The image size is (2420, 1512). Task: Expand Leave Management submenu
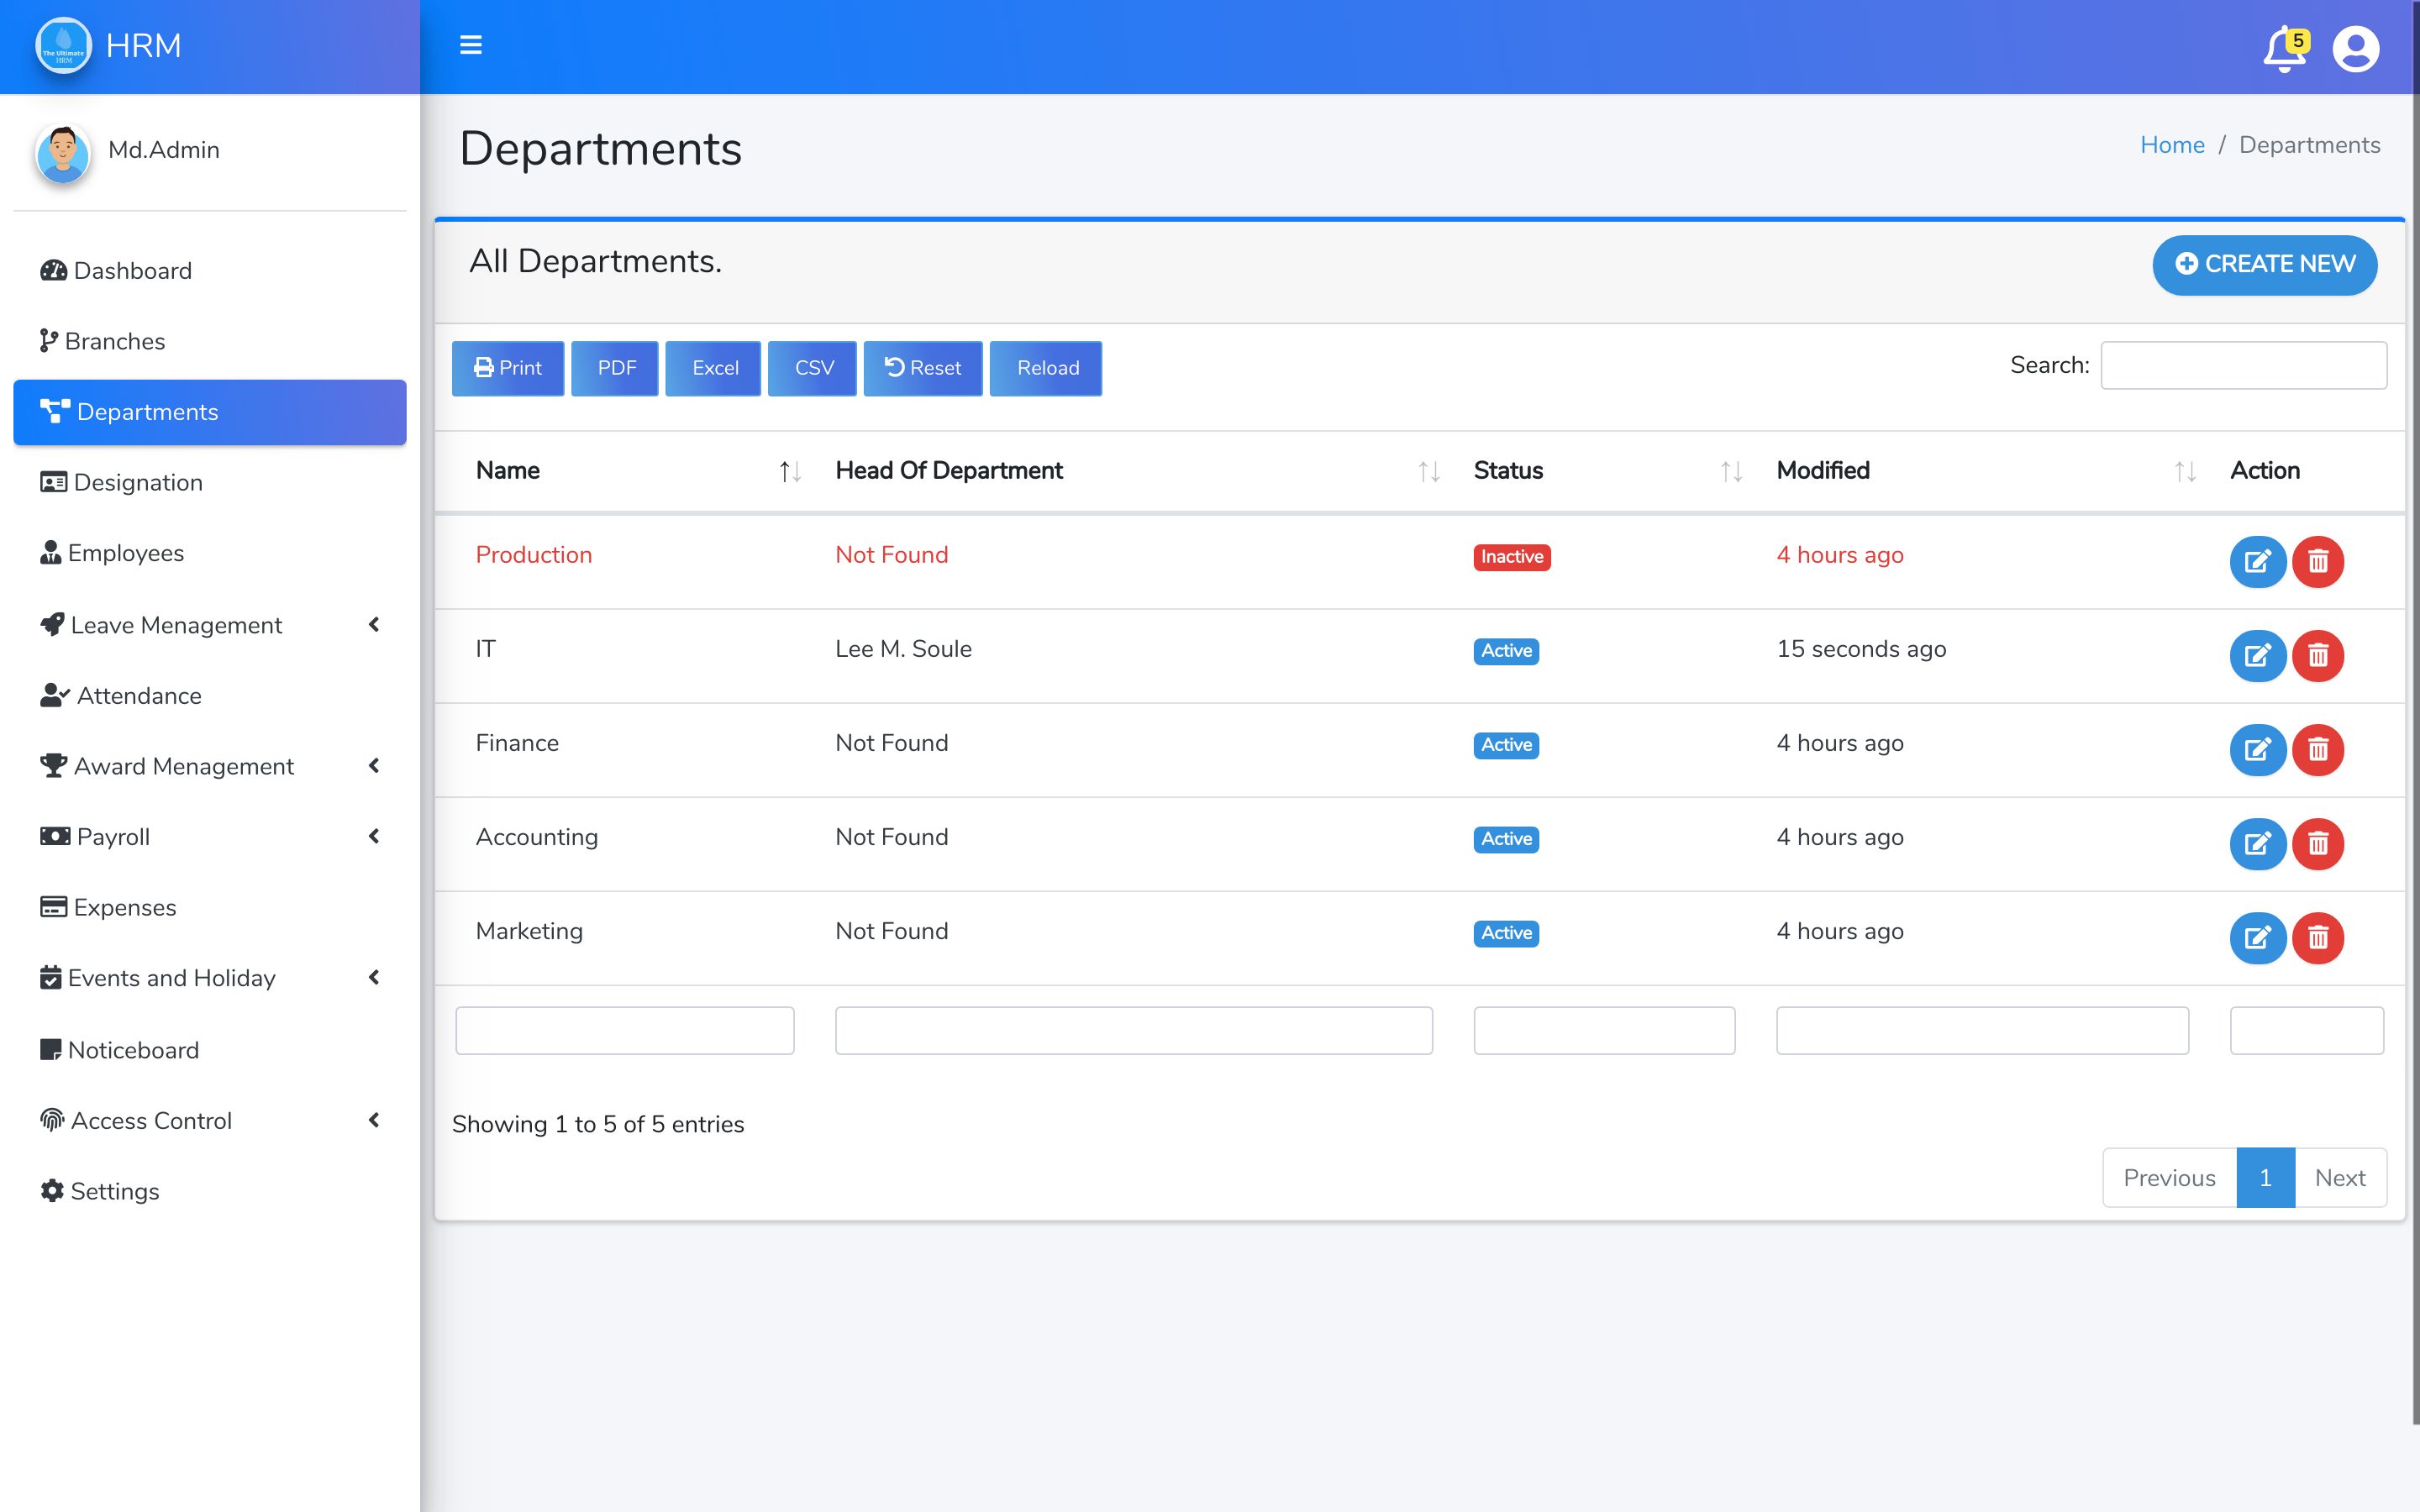(374, 625)
